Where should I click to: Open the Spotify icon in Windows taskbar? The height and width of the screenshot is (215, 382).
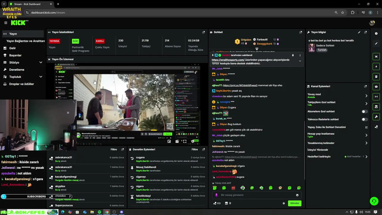pos(99,212)
